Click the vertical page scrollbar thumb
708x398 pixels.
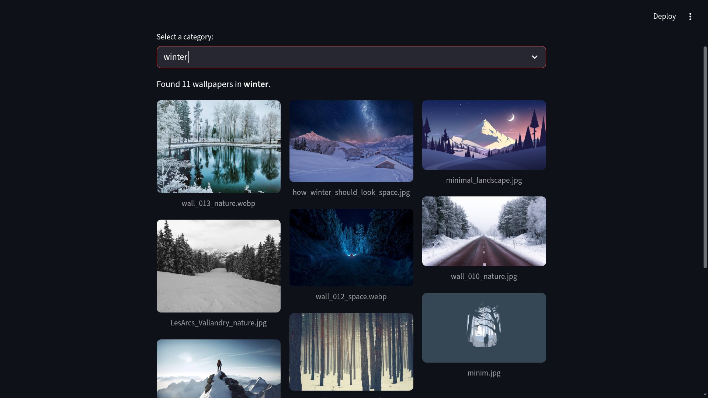(705, 157)
